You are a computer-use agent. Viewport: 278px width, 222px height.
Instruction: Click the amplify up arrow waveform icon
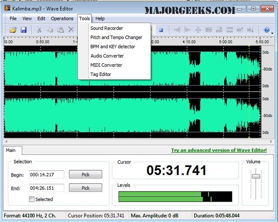tap(240, 30)
